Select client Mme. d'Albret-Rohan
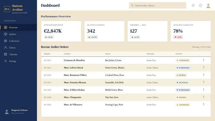Image resolution: width=215 pixels, height=121 pixels. 74,90
